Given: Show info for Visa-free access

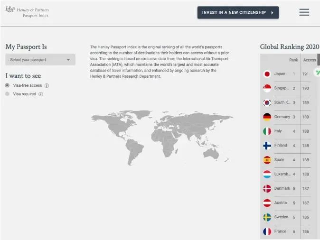Looking at the screenshot, I should 47,85.
